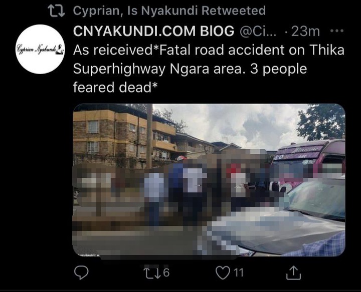Click the Cyprian Nyakundi profile avatar
The height and width of the screenshot is (292, 361).
tap(41, 49)
